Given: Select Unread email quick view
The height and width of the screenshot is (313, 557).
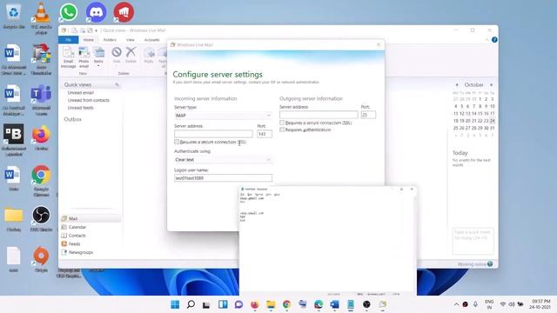Looking at the screenshot, I should 81,93.
